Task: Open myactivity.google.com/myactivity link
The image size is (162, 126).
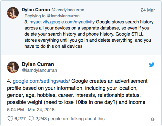Action: pyautogui.click(x=62, y=22)
